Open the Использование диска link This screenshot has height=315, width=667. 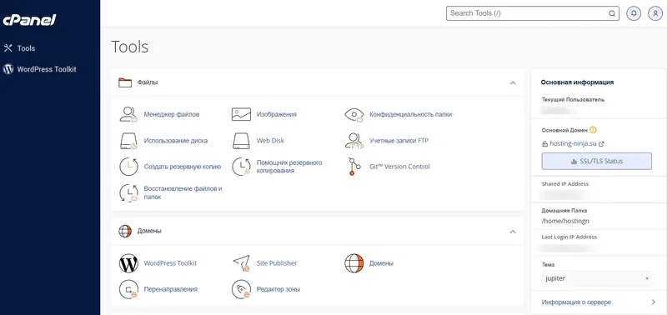tap(176, 141)
